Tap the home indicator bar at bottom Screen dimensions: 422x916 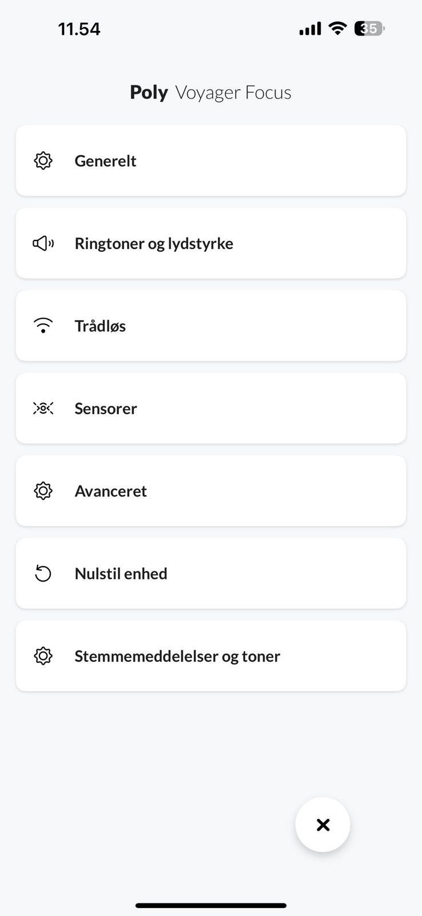click(210, 906)
